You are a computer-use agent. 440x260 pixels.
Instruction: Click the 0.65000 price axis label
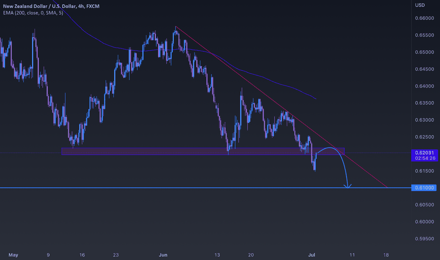pos(424,52)
